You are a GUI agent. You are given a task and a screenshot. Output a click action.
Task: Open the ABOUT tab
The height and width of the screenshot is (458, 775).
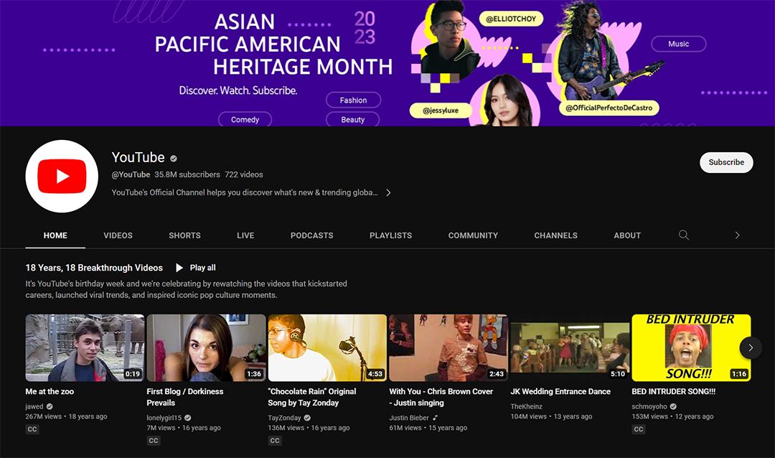click(x=627, y=235)
